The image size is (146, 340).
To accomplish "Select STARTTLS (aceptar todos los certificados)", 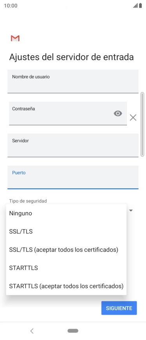I will pos(66,286).
